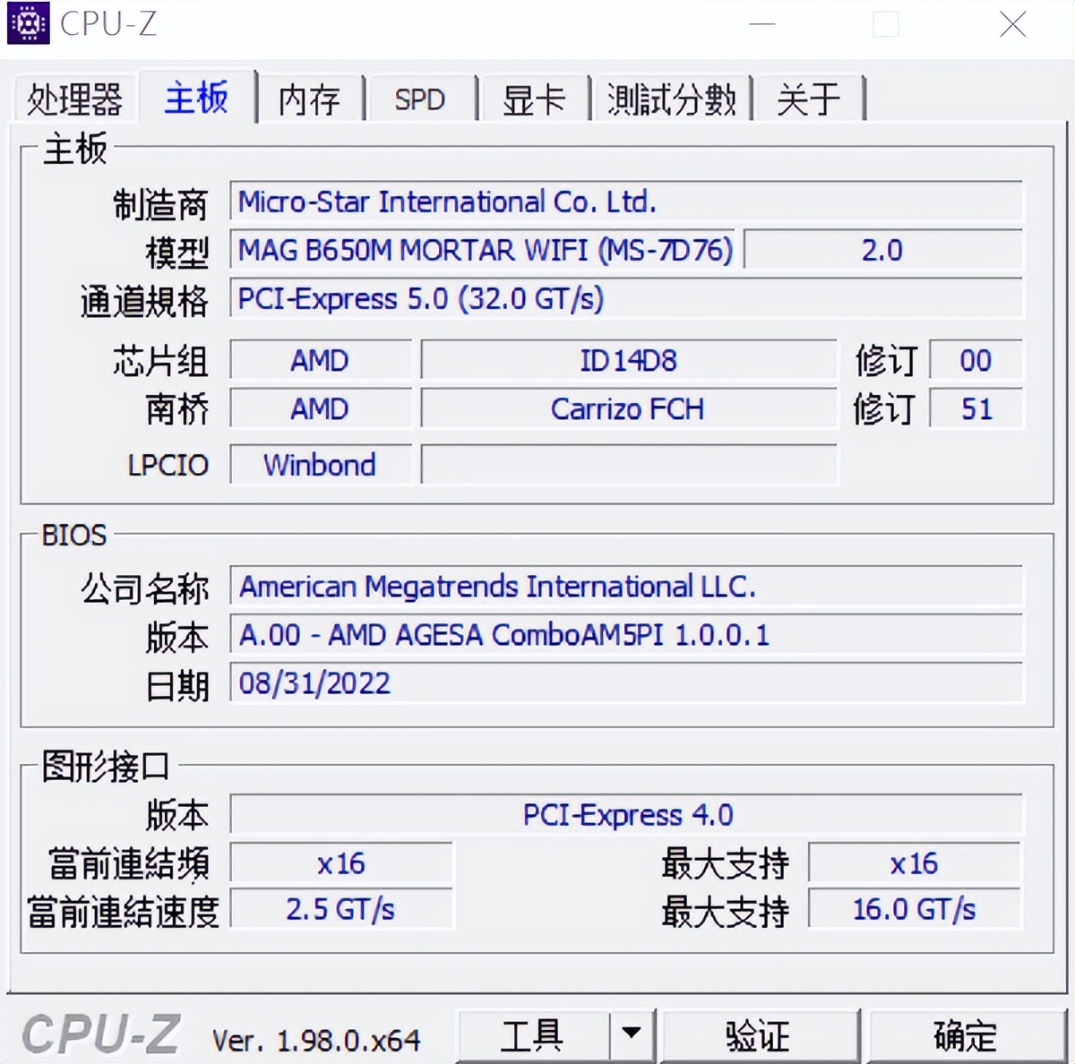
Task: Click the chipset field showing ID 14D8
Action: (627, 360)
